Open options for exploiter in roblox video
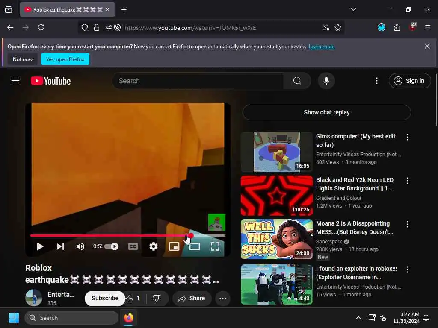This screenshot has height=328, width=438. [x=408, y=269]
